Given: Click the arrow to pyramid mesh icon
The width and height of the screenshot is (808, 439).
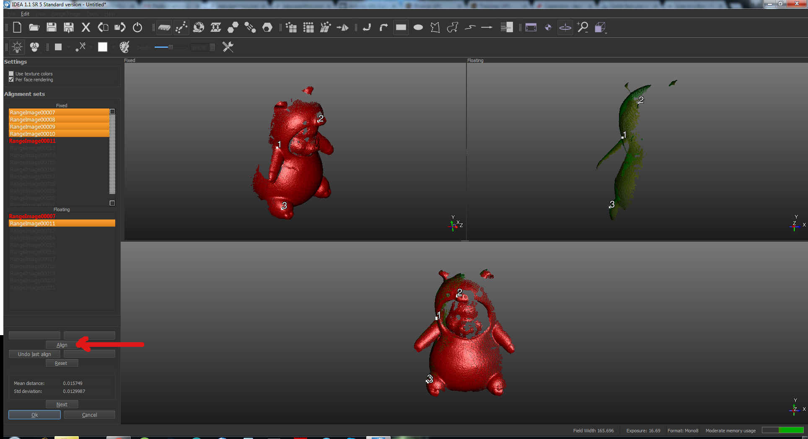Looking at the screenshot, I should coord(343,28).
